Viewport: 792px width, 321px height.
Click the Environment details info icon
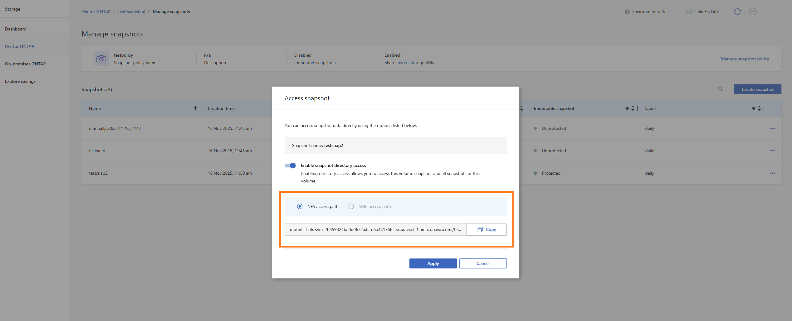pyautogui.click(x=627, y=12)
